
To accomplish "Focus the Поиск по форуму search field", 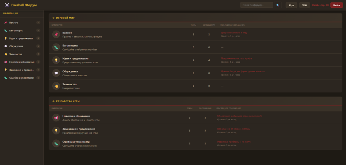I will 257,5.
